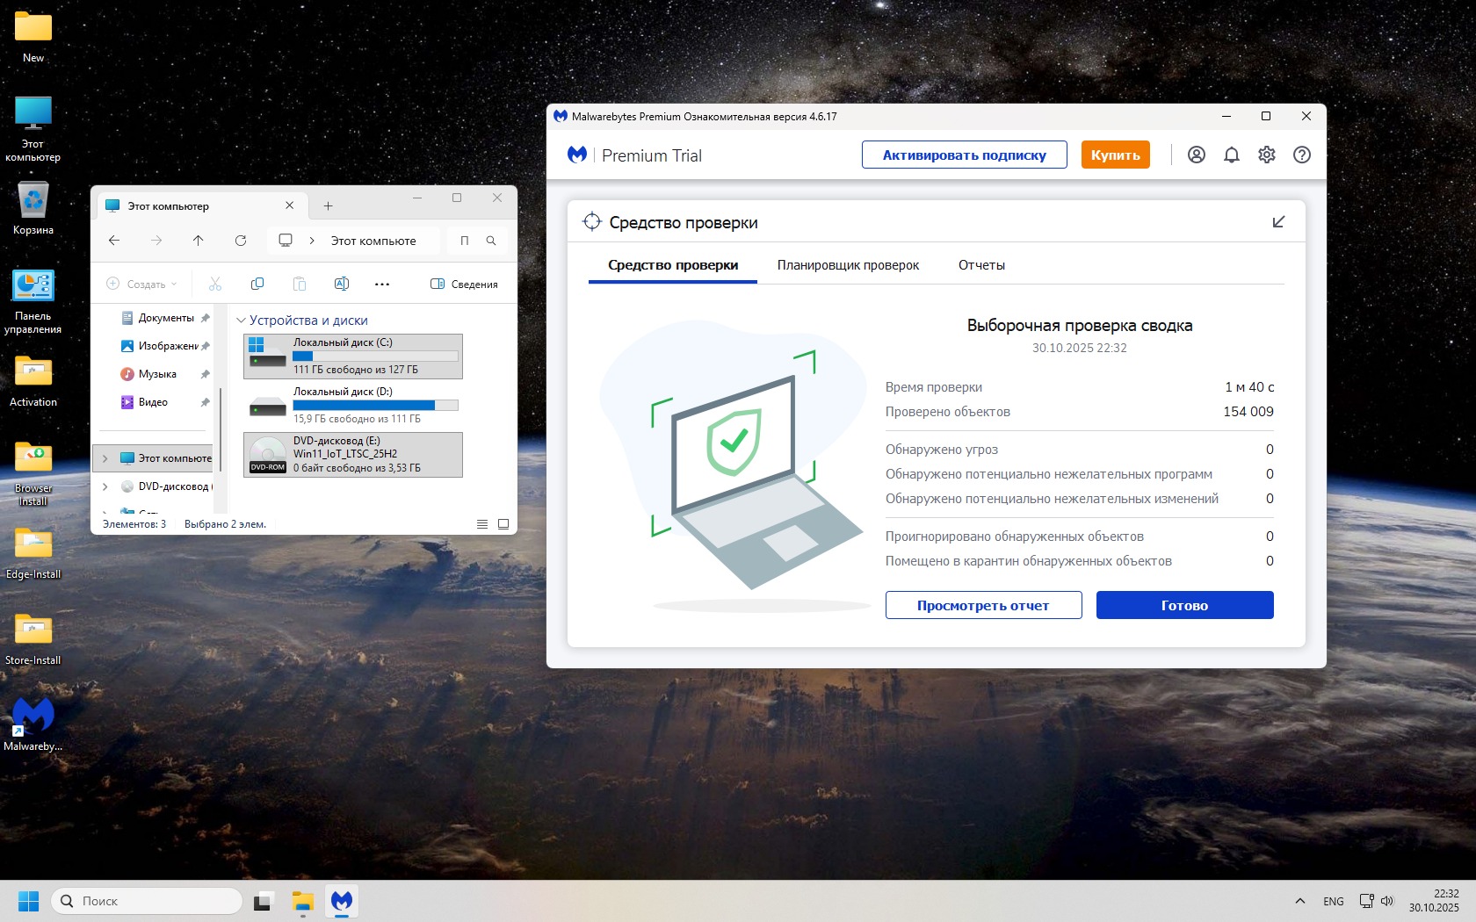Click the Просмотреть отчет button

pyautogui.click(x=983, y=605)
